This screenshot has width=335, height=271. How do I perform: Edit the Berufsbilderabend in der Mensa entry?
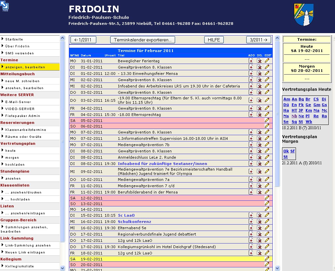pos(267,192)
